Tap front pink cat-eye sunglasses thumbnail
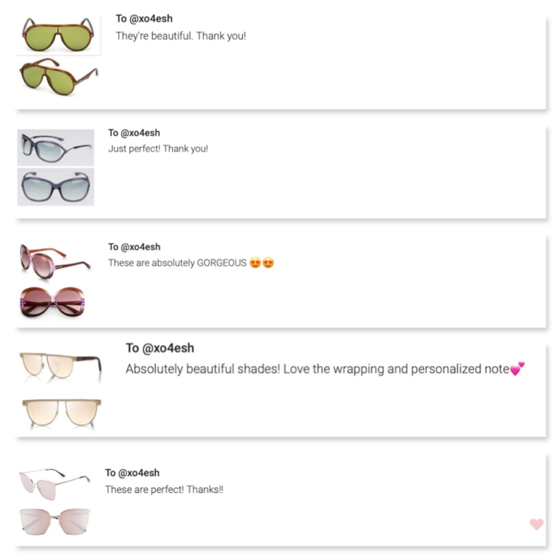 [54, 521]
